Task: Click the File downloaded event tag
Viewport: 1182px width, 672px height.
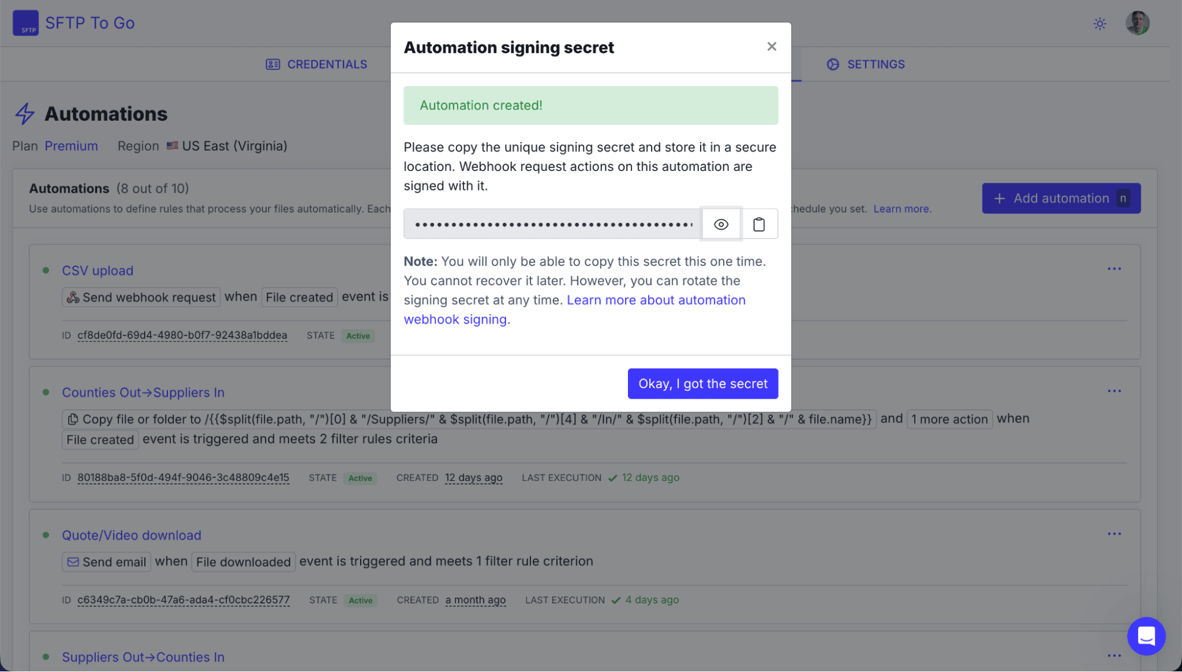Action: pos(243,562)
